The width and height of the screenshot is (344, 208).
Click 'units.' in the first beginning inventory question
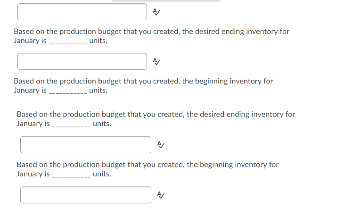tap(98, 90)
